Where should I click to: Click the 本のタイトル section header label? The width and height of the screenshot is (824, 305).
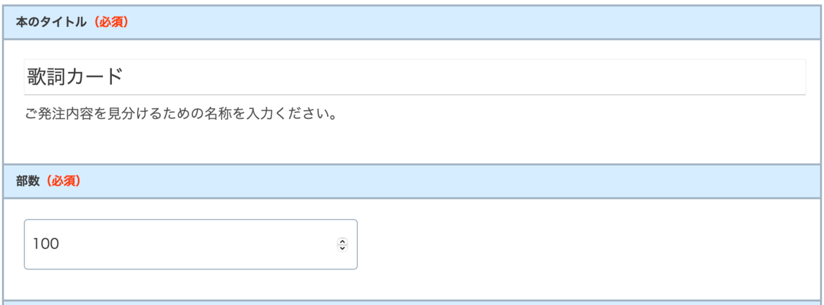[x=51, y=22]
